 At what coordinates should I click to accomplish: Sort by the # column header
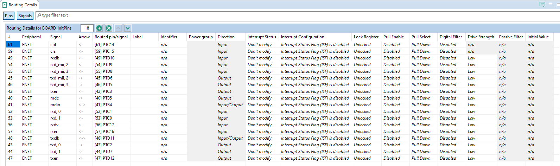tap(13, 37)
